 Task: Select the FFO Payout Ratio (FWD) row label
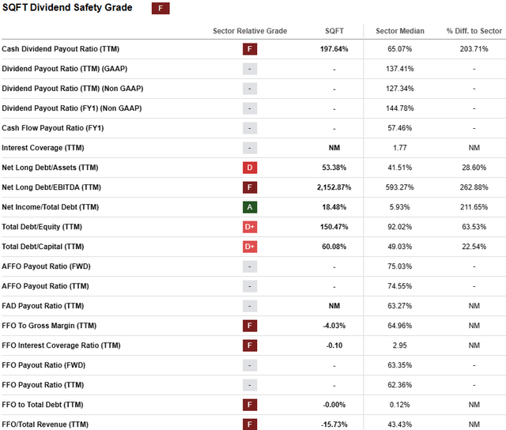(x=43, y=365)
